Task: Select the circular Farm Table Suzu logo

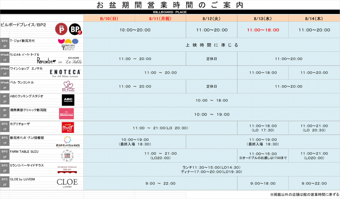Action: [67, 155]
